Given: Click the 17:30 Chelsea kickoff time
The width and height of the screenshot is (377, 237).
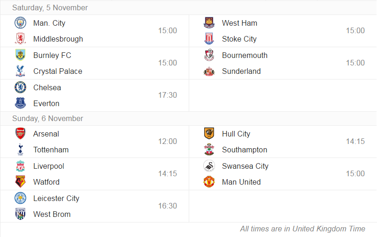Looking at the screenshot, I should tap(168, 95).
